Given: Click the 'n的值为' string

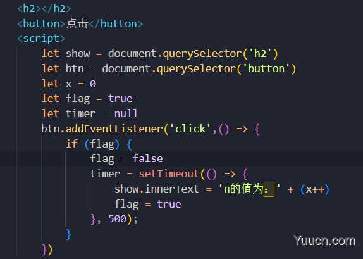Looking at the screenshot, I should [249, 189].
